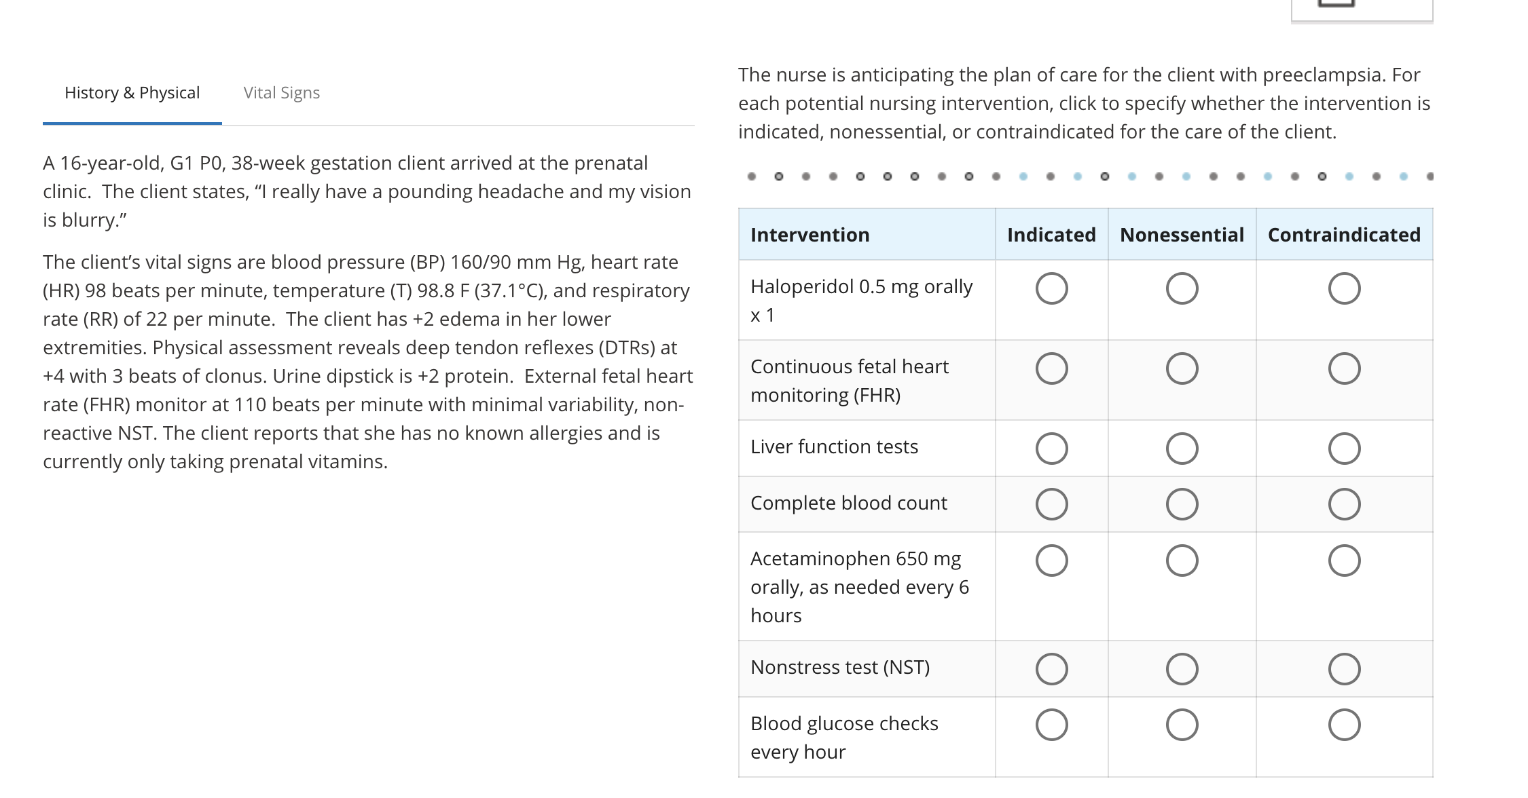
Task: Mark Haloperidol 0.5 mg as Contraindicated
Action: (1345, 288)
